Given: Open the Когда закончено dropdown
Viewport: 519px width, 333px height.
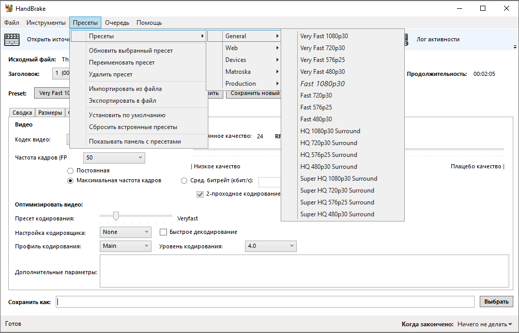Looking at the screenshot, I should click(x=484, y=324).
